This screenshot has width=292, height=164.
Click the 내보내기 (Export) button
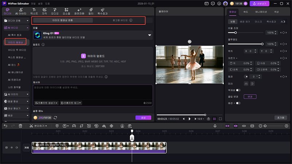coord(260,4)
